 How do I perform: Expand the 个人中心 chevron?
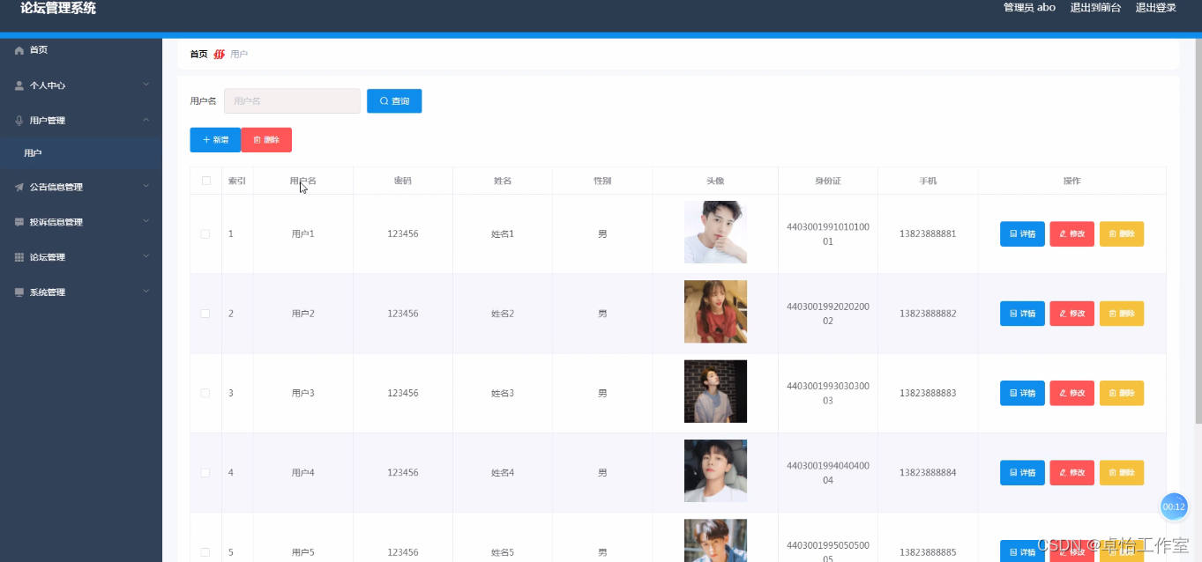coord(146,85)
